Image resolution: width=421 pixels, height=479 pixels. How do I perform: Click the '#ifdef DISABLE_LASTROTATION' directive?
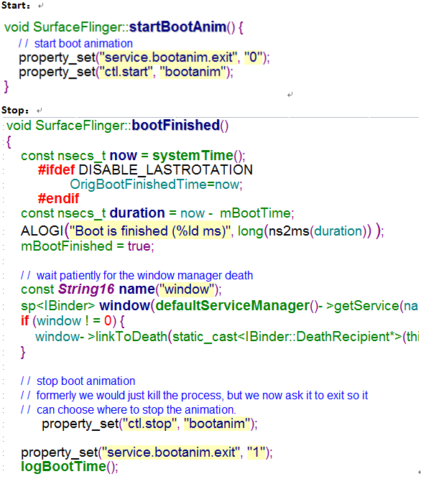tap(145, 170)
